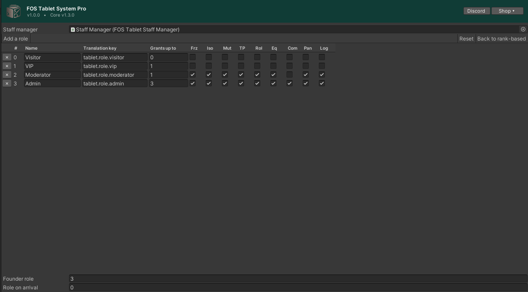Enable Frz permission for Visitor

[x=193, y=57]
